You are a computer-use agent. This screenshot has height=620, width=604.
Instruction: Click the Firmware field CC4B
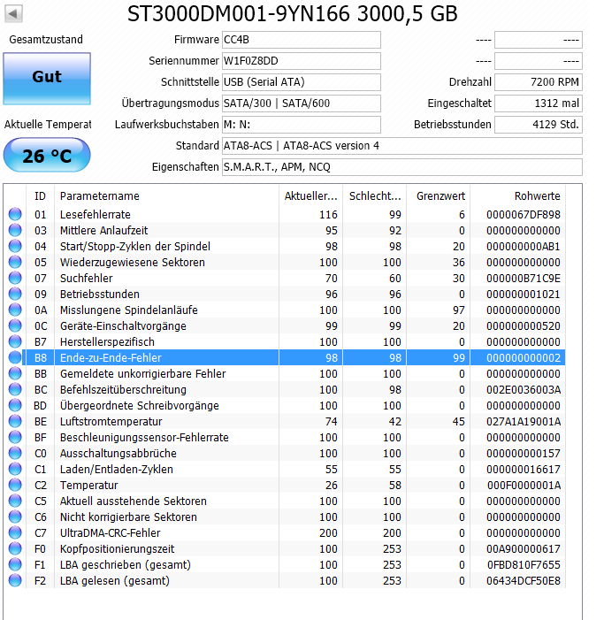coord(302,40)
